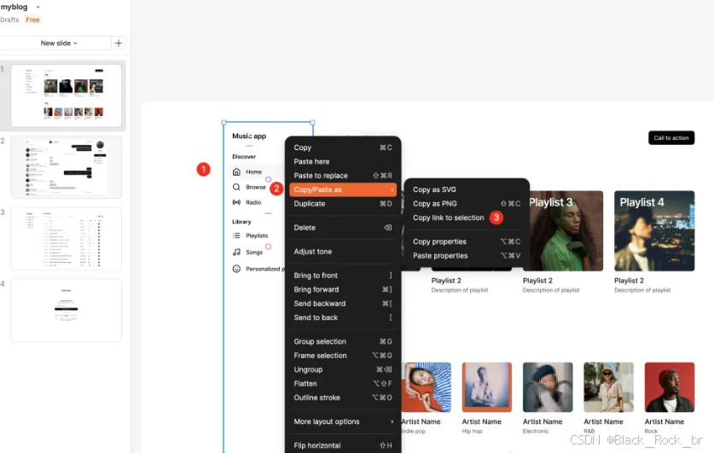Select slide 3 thumbnail
Screen dimensions: 714x453
tap(66, 239)
